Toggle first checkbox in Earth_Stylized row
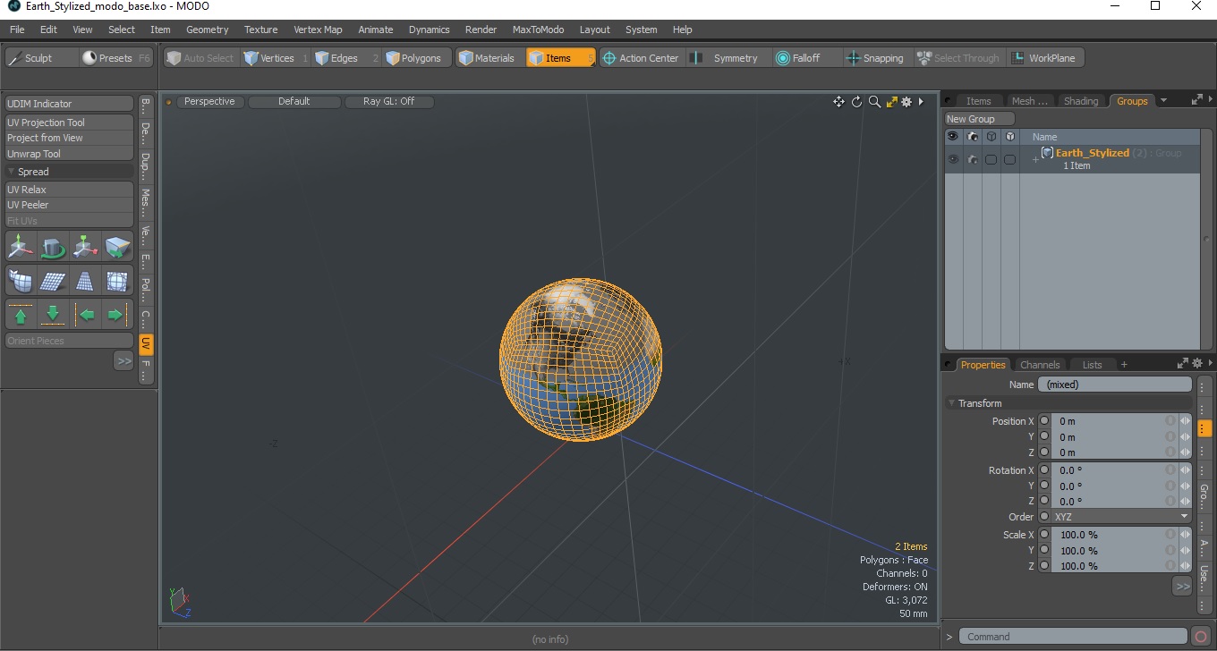This screenshot has width=1217, height=651. [991, 159]
